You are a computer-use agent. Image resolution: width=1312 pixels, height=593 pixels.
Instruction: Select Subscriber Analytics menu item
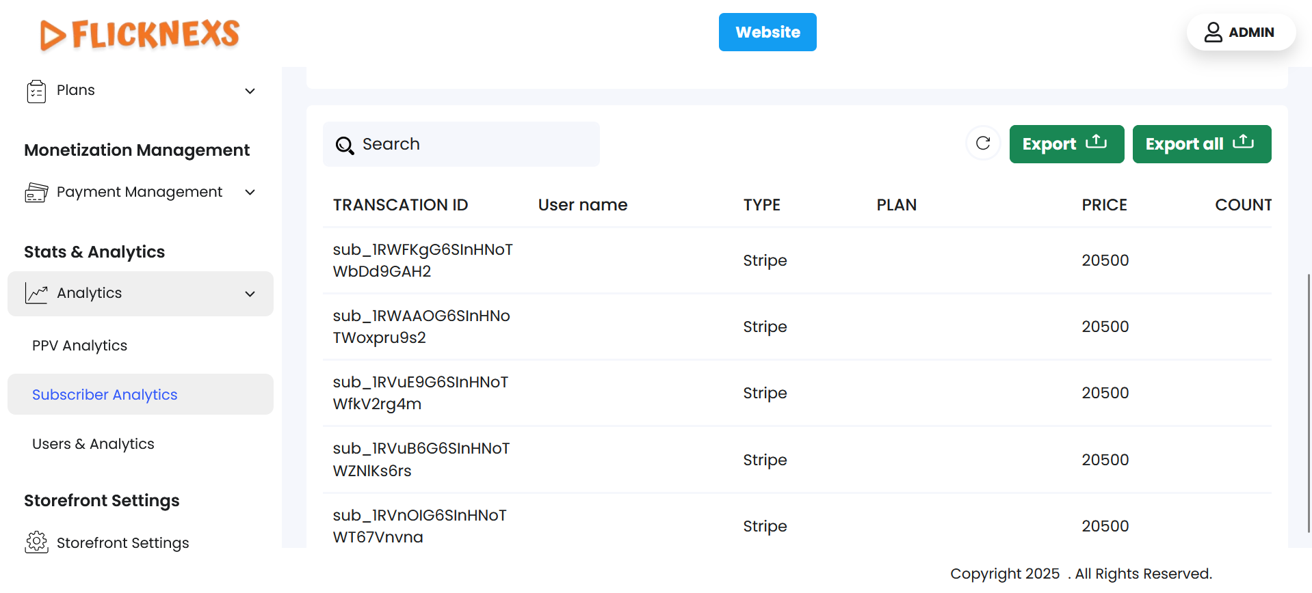coord(105,395)
